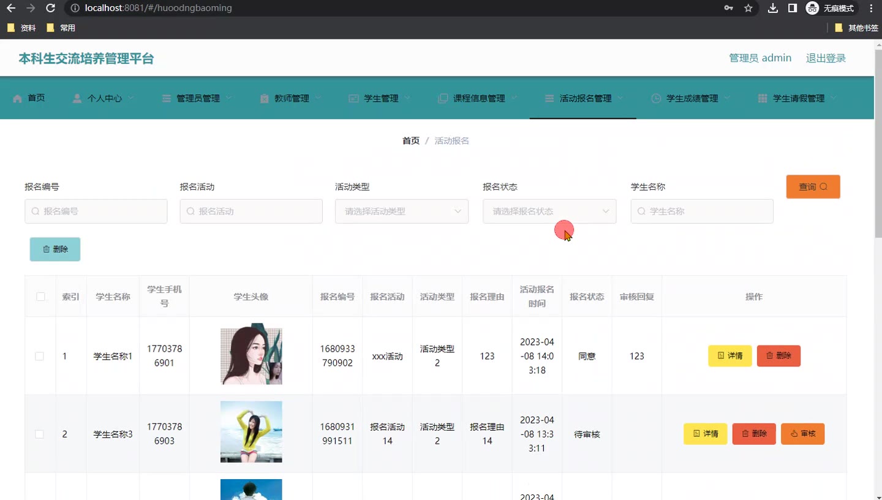Click the clock icon for 学生成绩管理
Screen dimensions: 882x500
point(656,98)
